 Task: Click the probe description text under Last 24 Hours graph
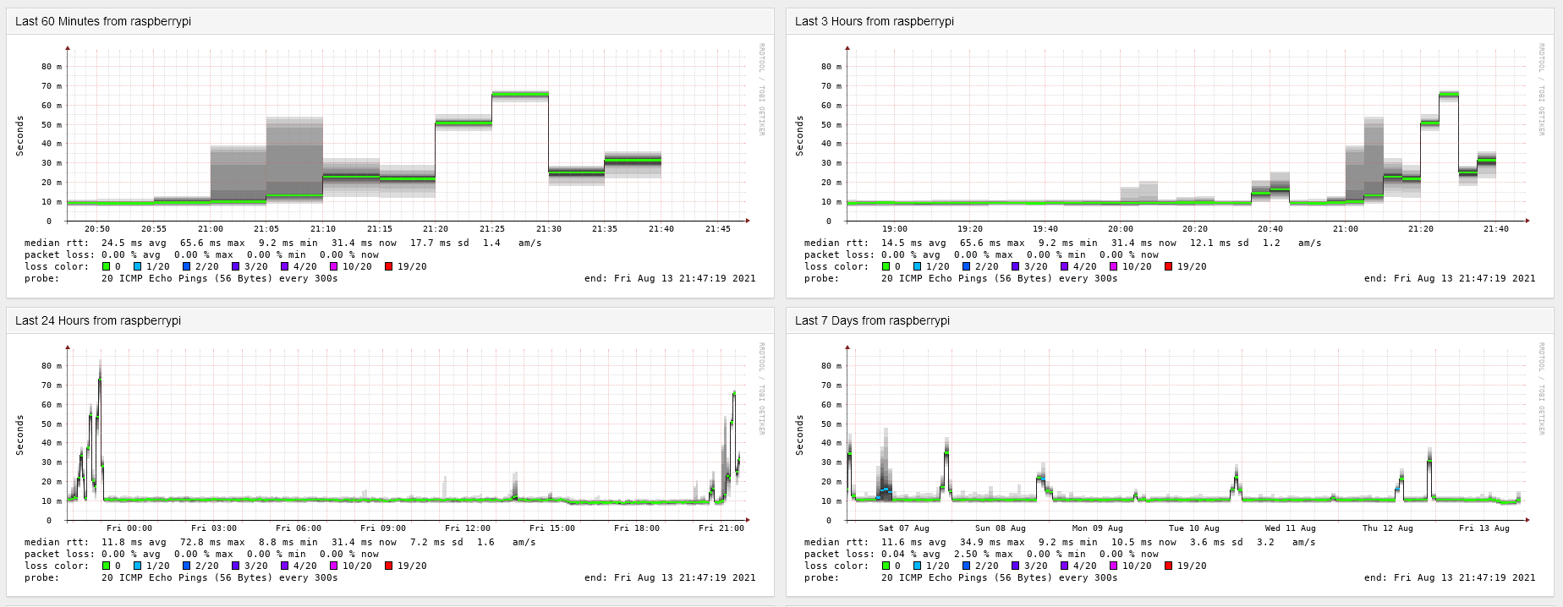219,577
